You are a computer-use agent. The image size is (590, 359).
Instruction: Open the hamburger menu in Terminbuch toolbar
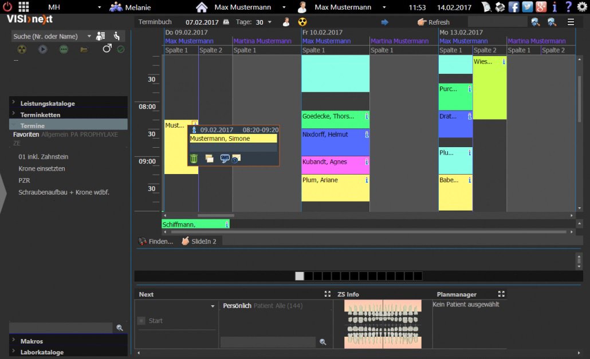(x=571, y=22)
